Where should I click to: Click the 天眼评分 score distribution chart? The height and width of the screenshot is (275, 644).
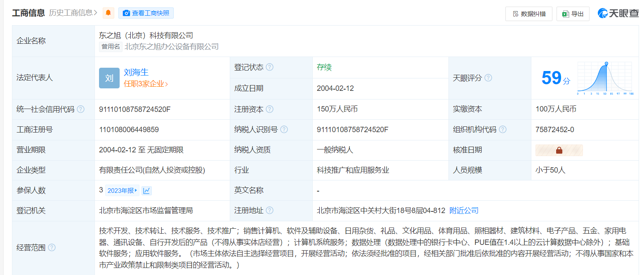605,78
